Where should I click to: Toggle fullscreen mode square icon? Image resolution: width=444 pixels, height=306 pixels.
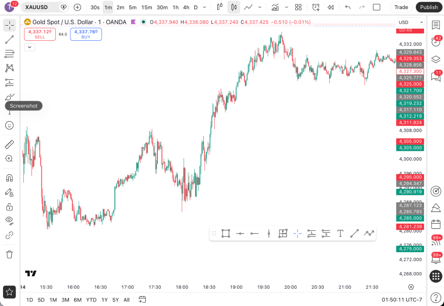point(377,7)
